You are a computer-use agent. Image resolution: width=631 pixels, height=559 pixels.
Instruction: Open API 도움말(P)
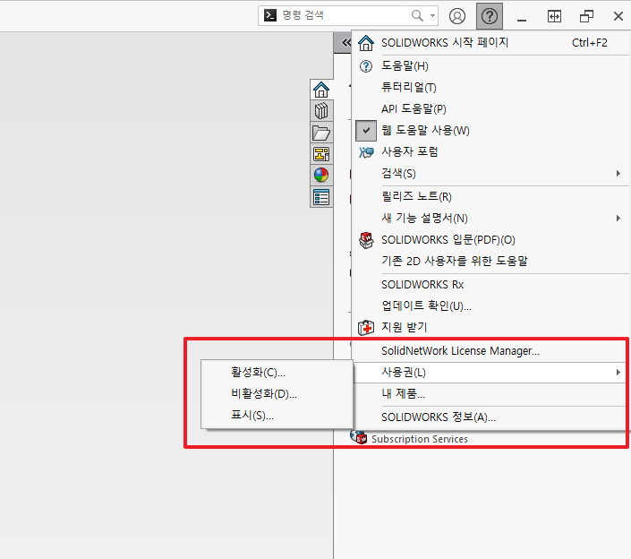click(490, 109)
